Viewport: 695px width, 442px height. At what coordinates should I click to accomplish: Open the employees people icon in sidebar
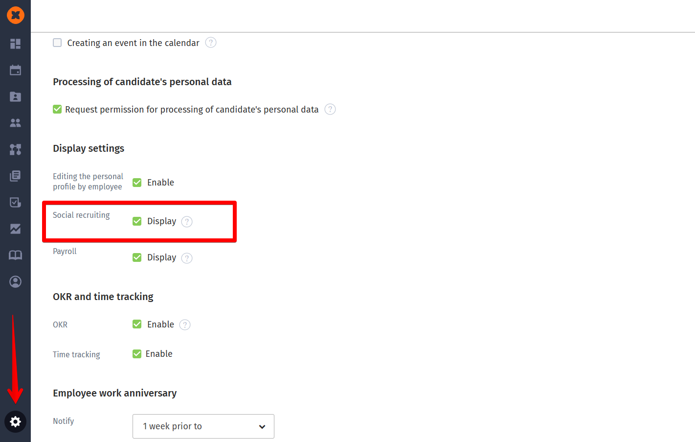15,123
